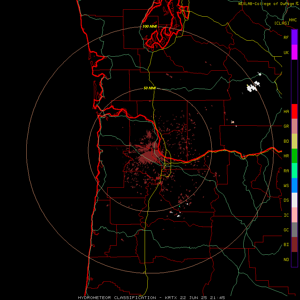Select the dusty pink GR legend swatch
The image size is (300, 300).
pos(294,126)
